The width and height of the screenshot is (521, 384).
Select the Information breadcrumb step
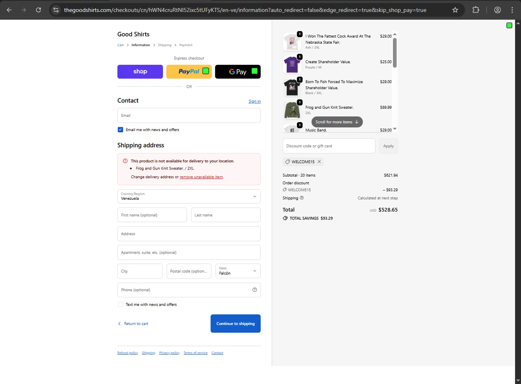tap(141, 45)
